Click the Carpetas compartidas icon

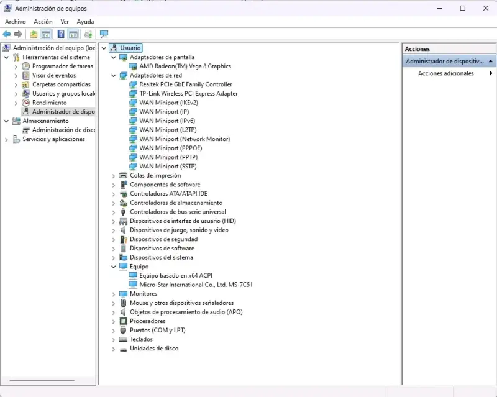(x=25, y=84)
